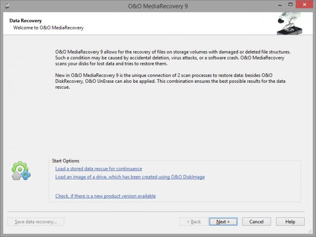The height and width of the screenshot is (237, 316).
Task: Open Help
Action: coord(290,222)
